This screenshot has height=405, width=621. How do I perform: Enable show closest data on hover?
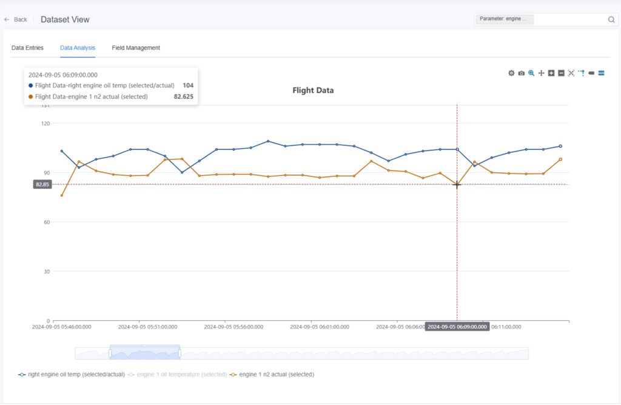tap(591, 73)
